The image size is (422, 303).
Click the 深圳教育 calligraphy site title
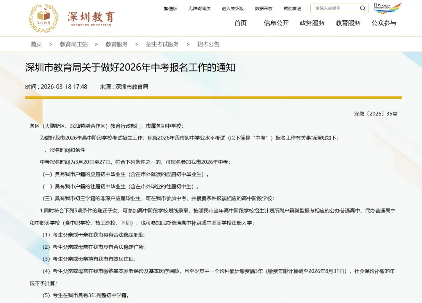click(x=91, y=19)
